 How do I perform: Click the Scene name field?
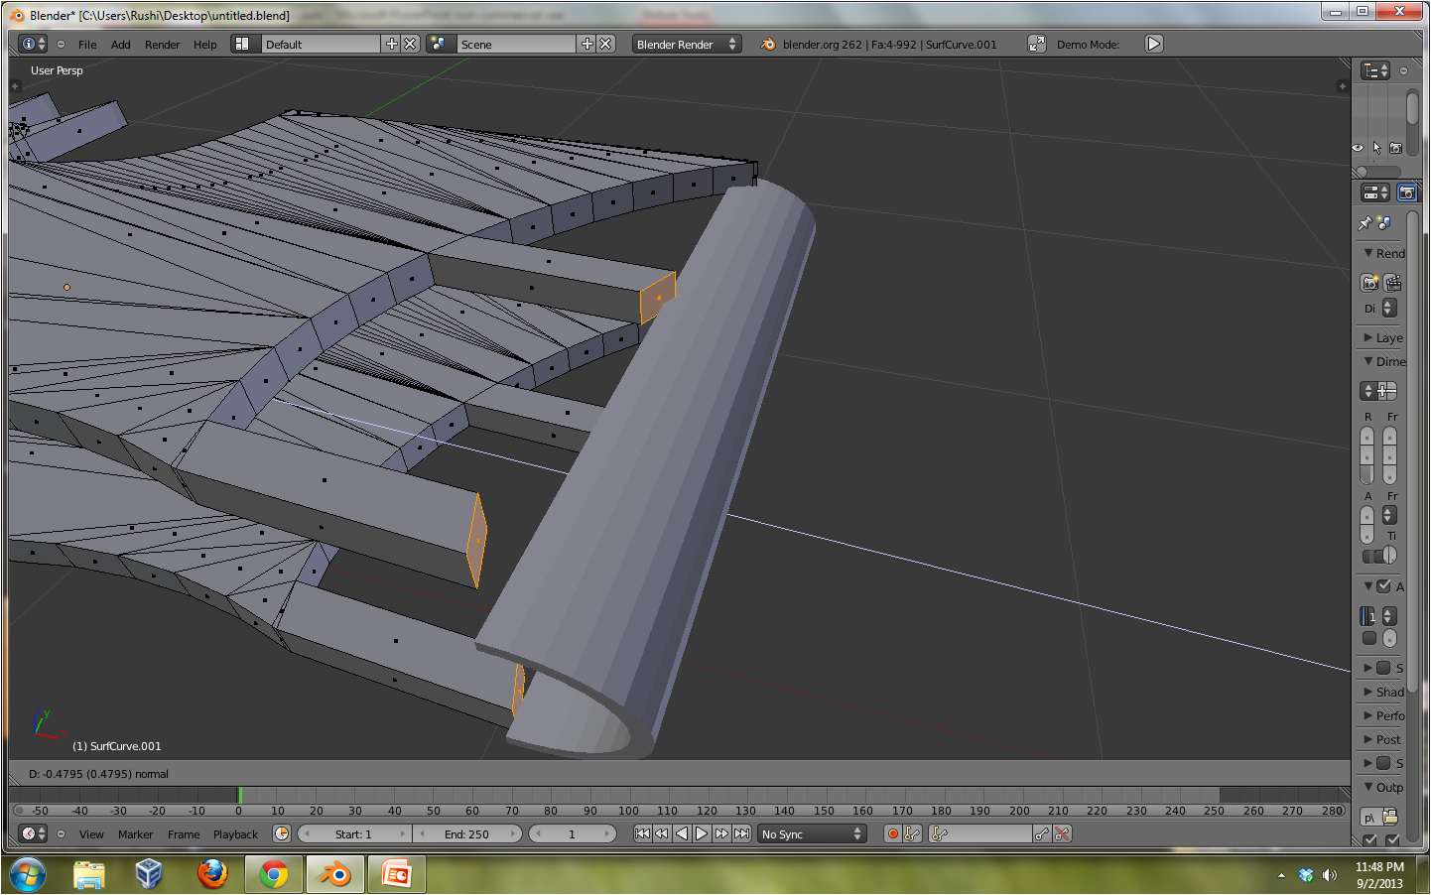point(517,44)
